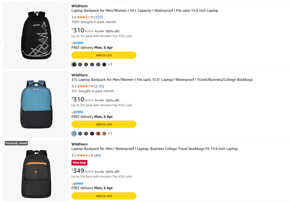Click the red Price Drop badge
The image size is (290, 202).
click(x=79, y=163)
